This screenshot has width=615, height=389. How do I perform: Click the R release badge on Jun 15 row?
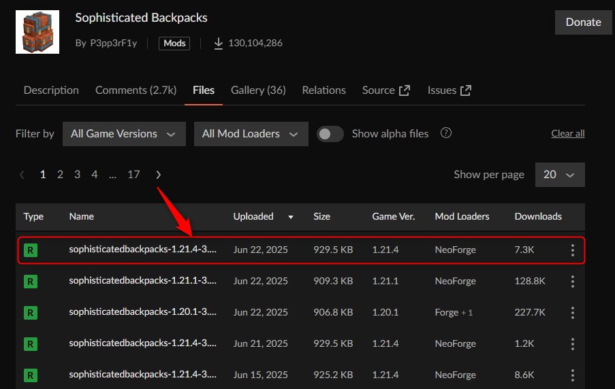click(31, 375)
